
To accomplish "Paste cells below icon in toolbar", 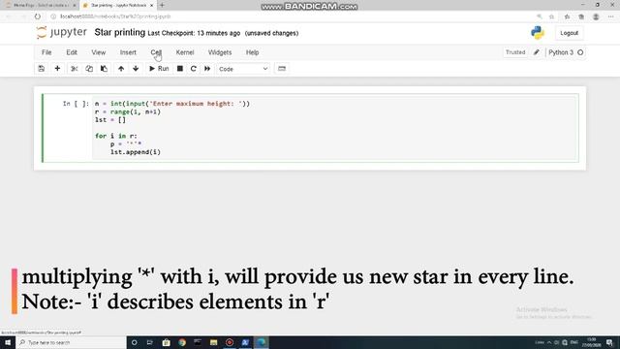I will coord(104,69).
